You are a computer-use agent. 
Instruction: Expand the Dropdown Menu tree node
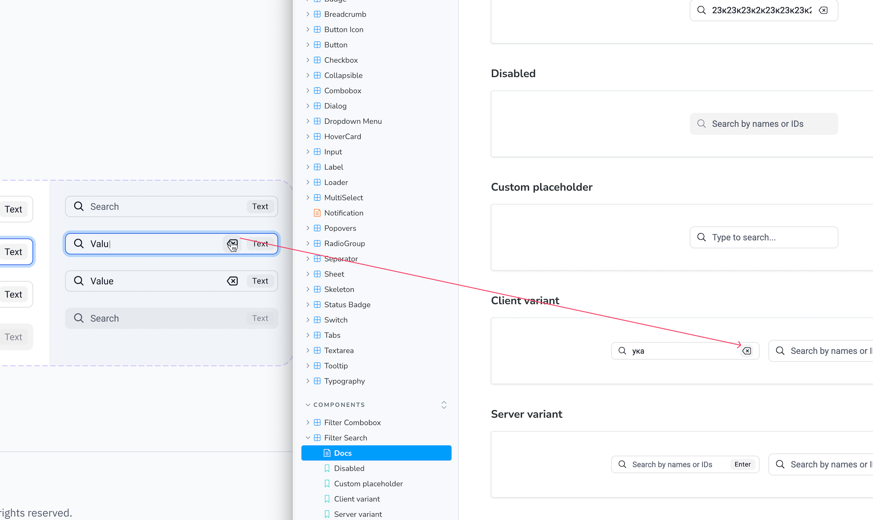coord(307,121)
